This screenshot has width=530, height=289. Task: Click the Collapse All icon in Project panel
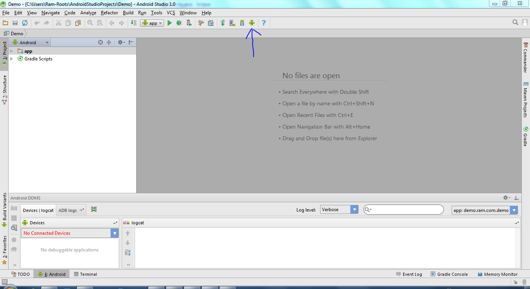tap(109, 43)
